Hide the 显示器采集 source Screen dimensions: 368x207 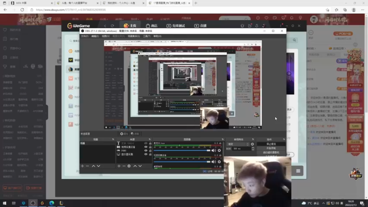(x=146, y=154)
